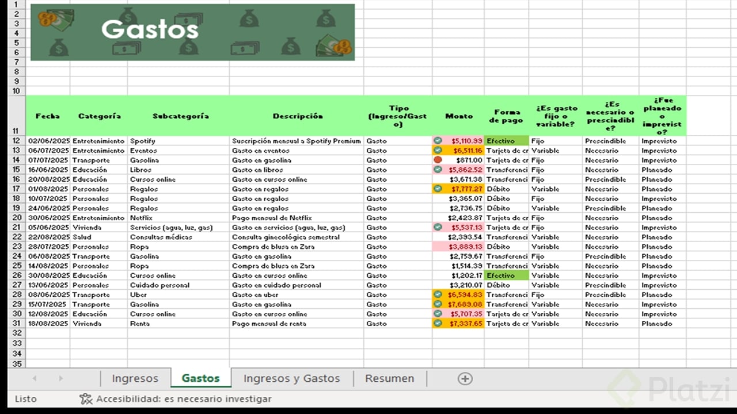Select the 'Spotify' subcategory cell
This screenshot has height=414, width=737.
tap(178, 141)
